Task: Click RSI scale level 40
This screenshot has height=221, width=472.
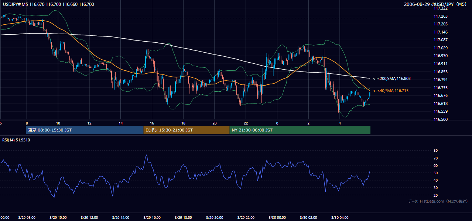Action: [435, 180]
